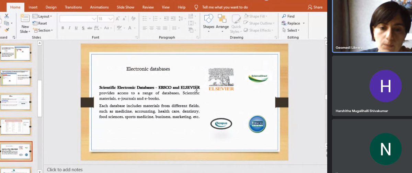The width and height of the screenshot is (412, 173).
Task: Click the Scopus logo on the slide
Action: (x=221, y=124)
